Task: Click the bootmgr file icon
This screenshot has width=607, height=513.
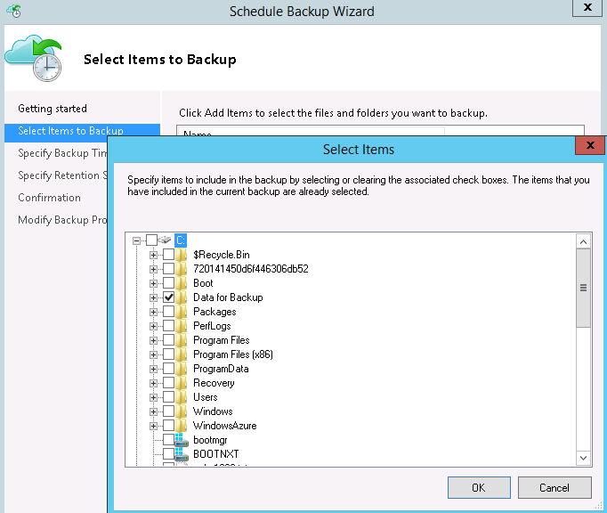Action: [x=182, y=440]
